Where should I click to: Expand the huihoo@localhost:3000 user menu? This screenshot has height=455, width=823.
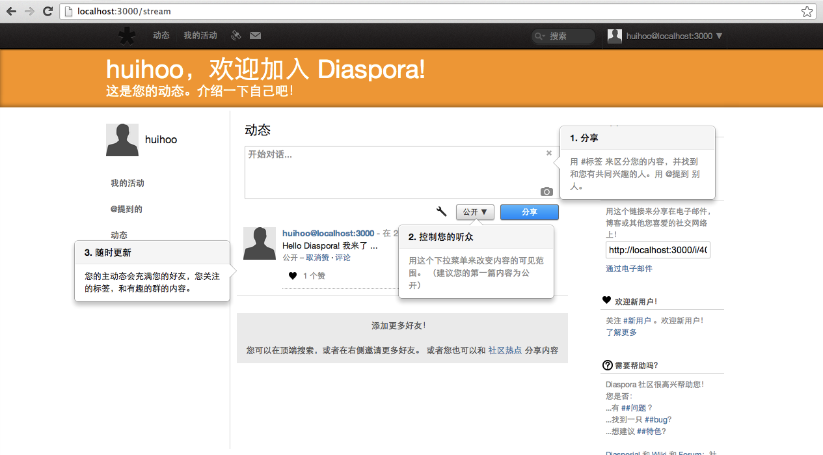pyautogui.click(x=666, y=36)
